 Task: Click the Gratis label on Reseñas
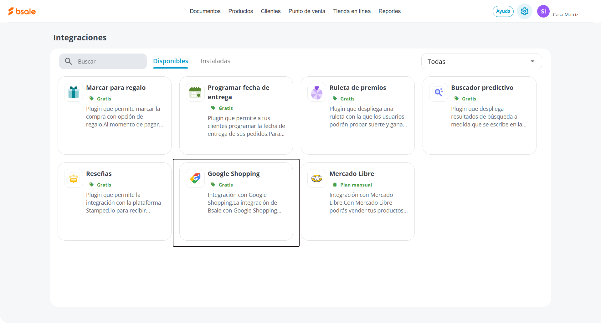[104, 185]
